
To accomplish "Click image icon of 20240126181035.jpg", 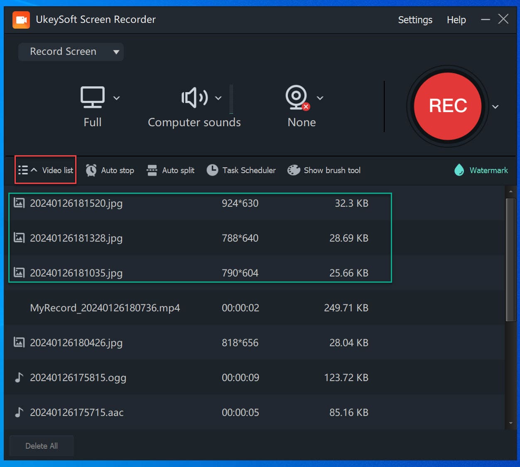I will coord(19,272).
